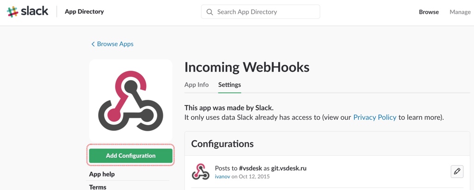Open the Manage menu item

460,12
